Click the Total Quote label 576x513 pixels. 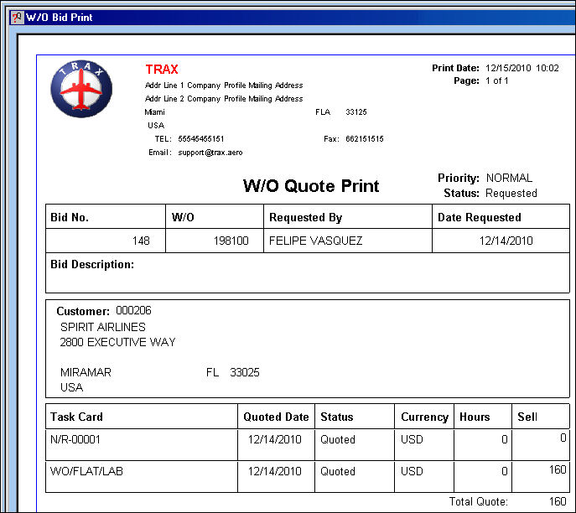click(x=478, y=501)
